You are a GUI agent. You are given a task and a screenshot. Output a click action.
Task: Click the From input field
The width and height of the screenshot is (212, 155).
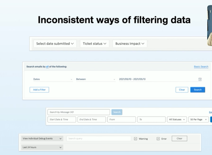click(121, 120)
